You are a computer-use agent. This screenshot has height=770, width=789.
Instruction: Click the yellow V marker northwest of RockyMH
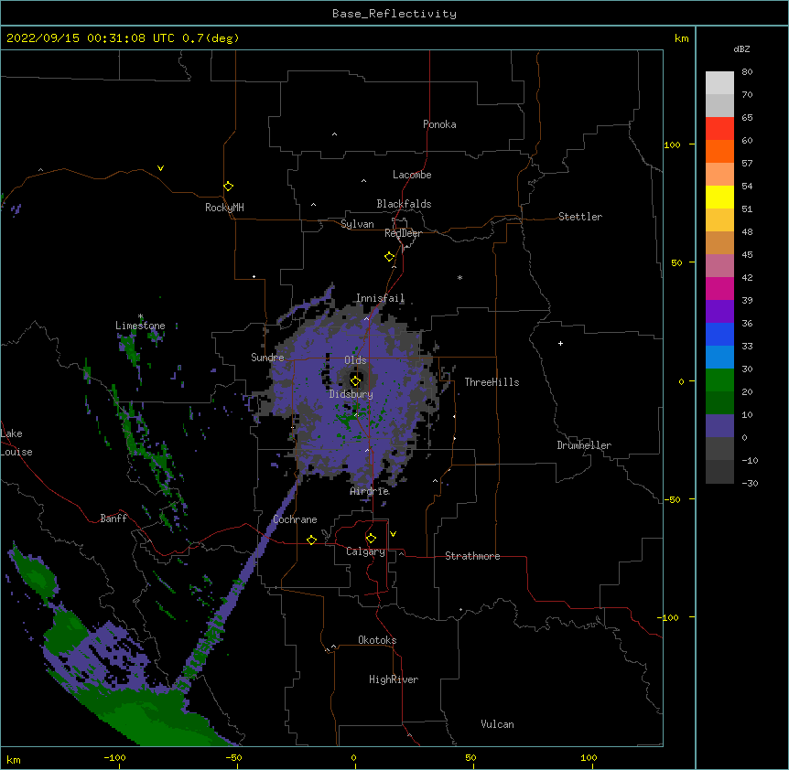tap(160, 168)
